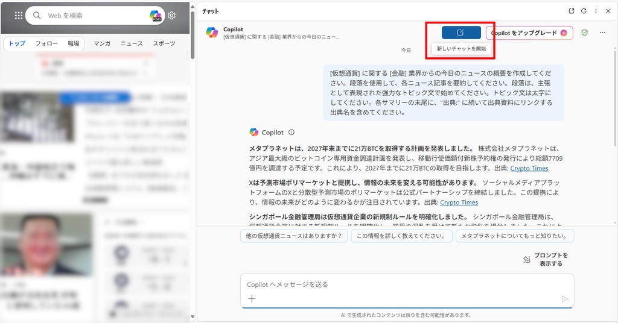618x323 pixels.
Task: Switch to スポーツ tab
Action: click(164, 43)
